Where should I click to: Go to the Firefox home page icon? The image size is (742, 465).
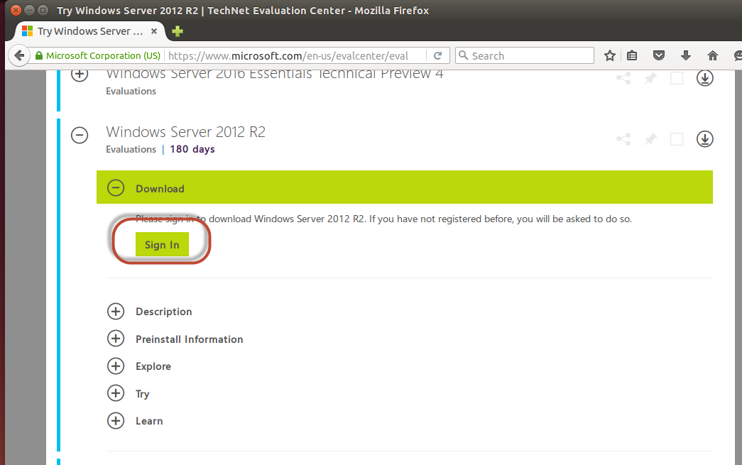point(713,56)
